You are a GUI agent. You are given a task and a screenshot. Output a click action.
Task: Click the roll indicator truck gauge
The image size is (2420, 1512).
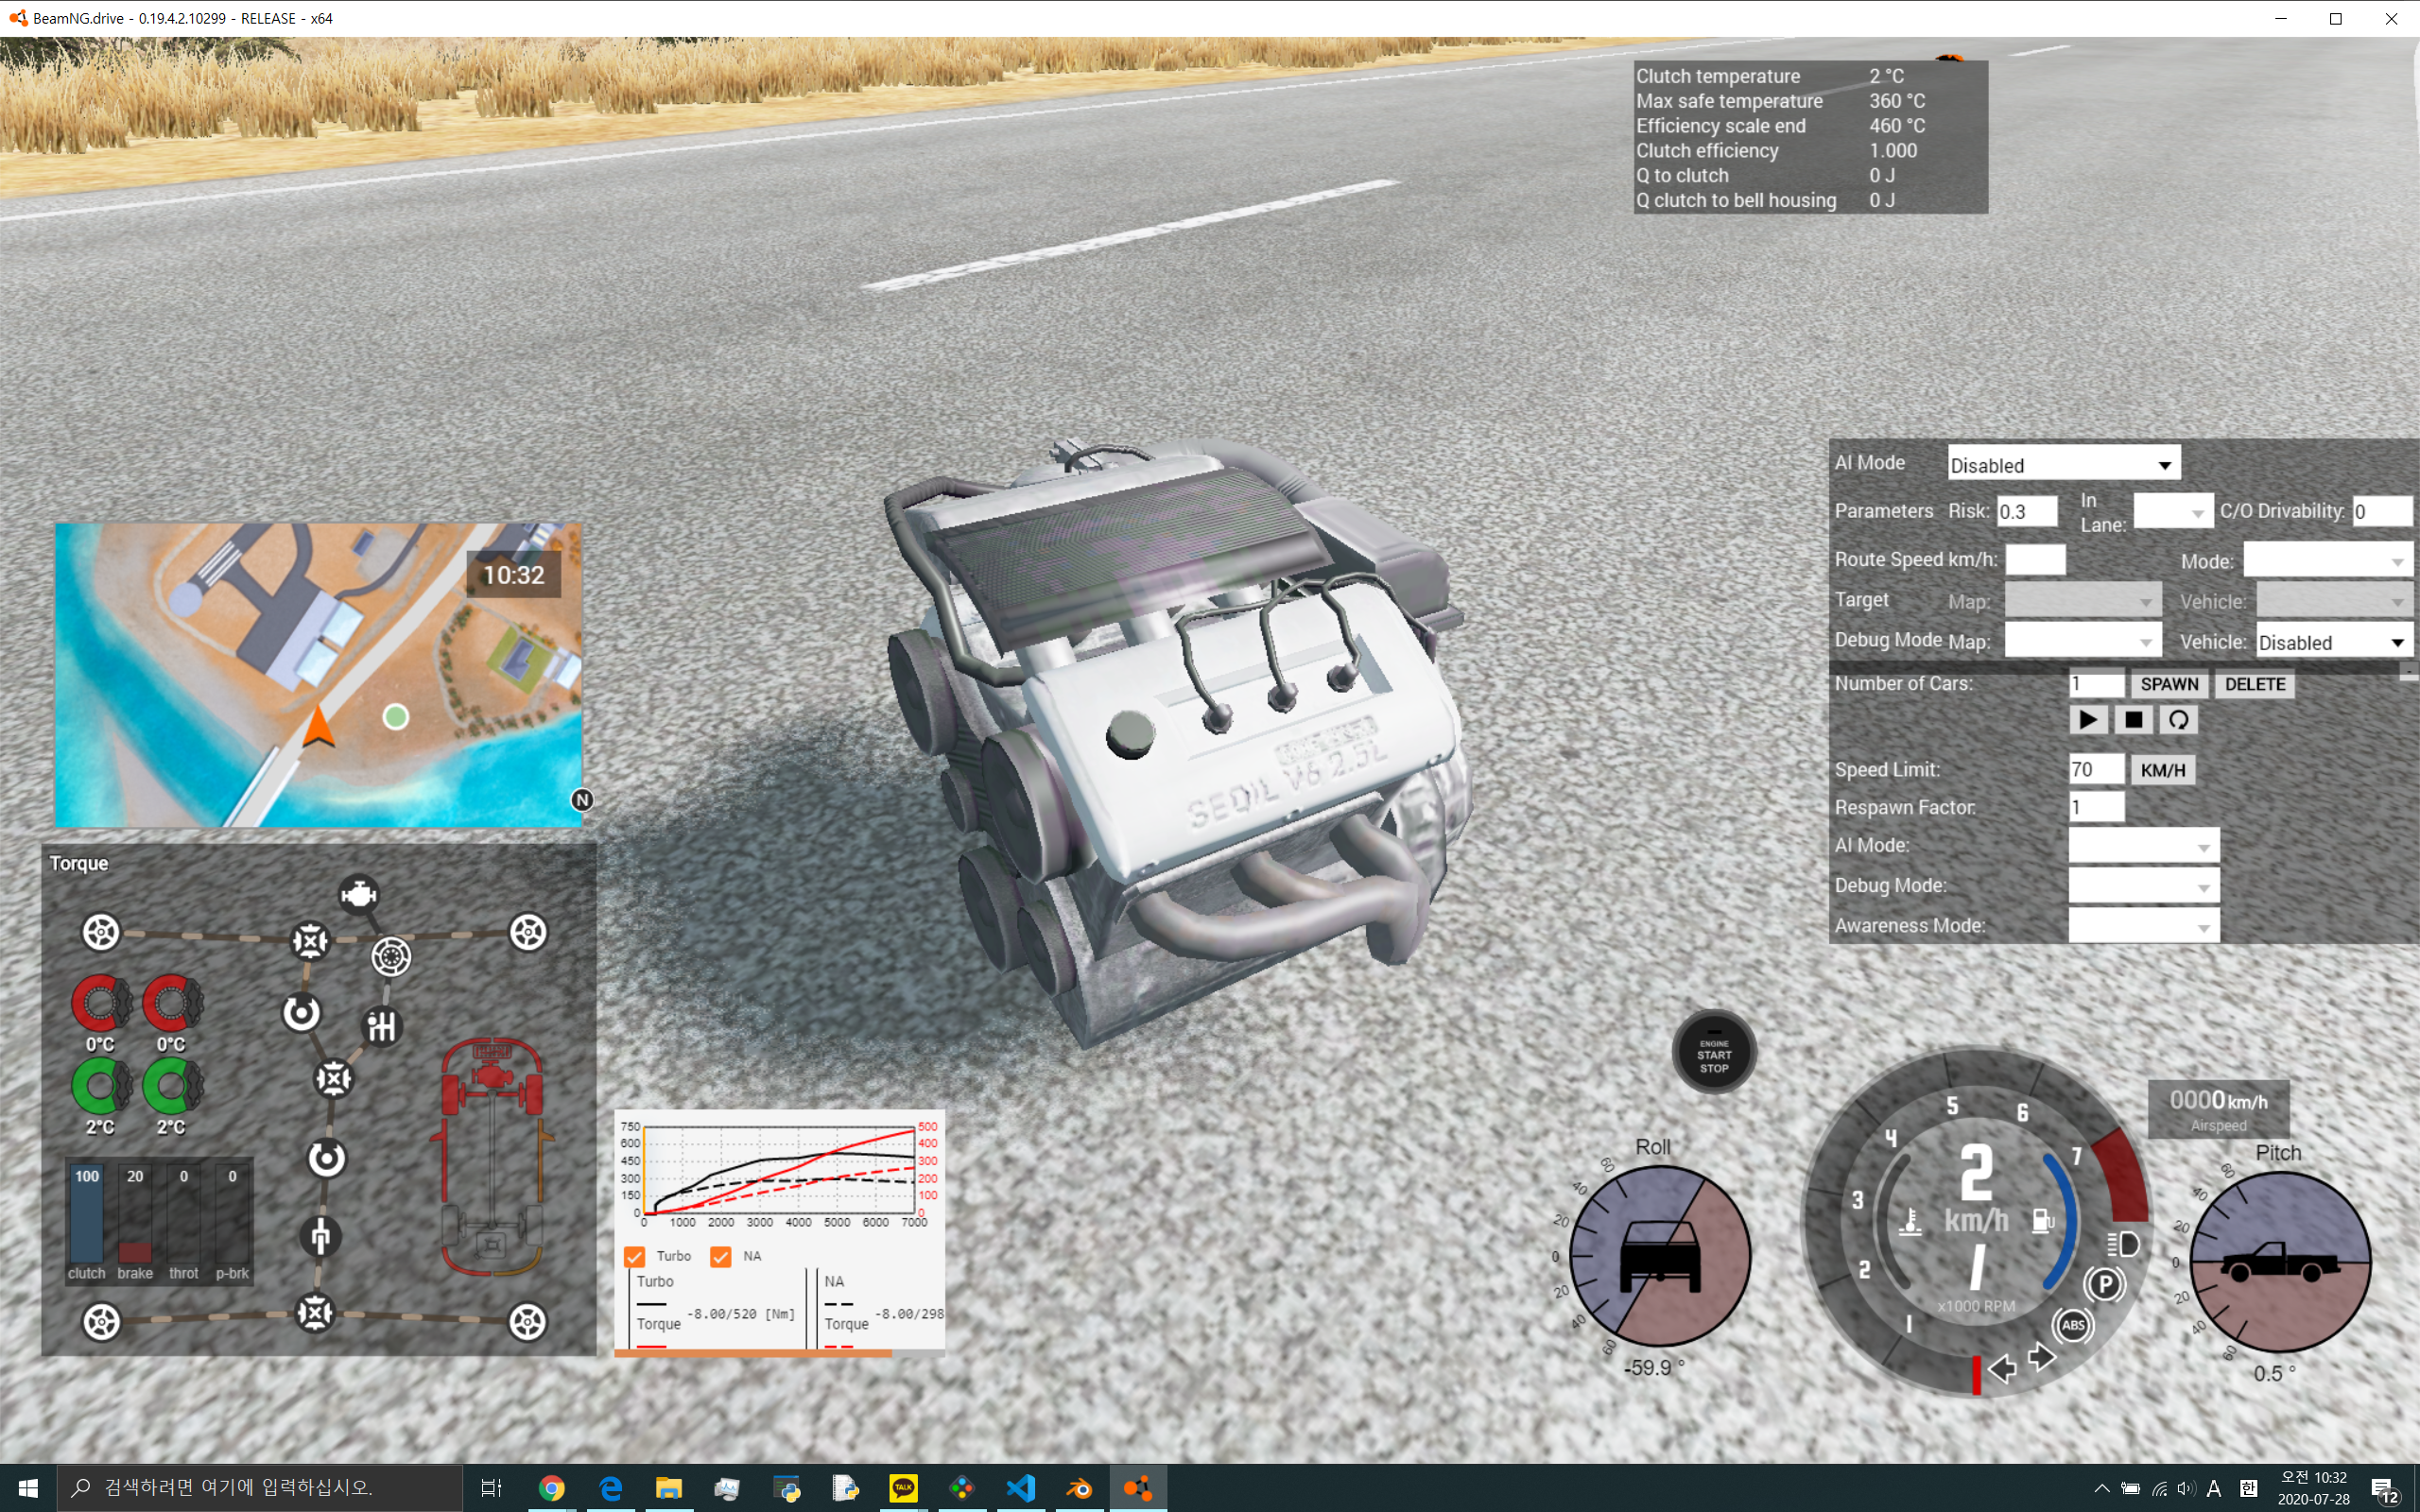[x=1660, y=1256]
